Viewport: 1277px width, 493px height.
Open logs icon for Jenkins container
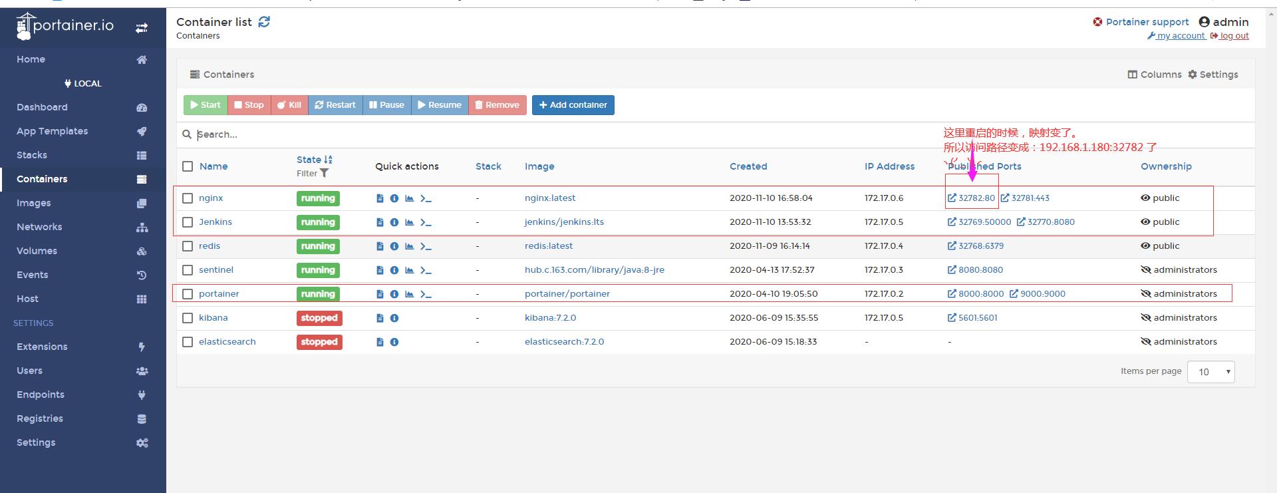(x=380, y=222)
